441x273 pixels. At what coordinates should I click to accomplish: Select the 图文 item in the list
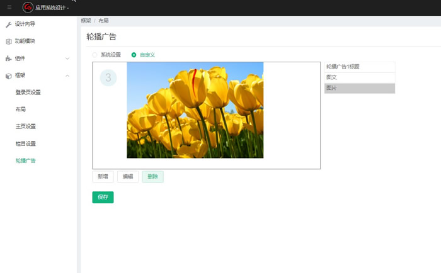coord(359,77)
